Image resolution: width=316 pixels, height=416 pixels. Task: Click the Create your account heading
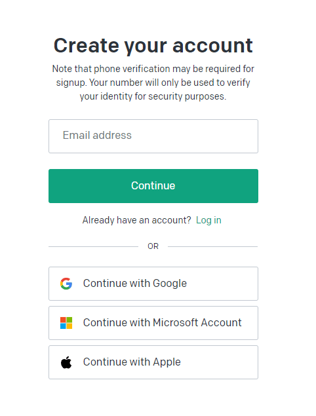pos(153,46)
